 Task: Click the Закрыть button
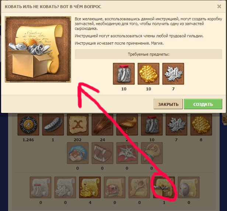click(x=168, y=104)
